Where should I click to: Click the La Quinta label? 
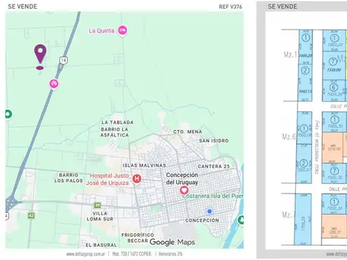click(101, 31)
